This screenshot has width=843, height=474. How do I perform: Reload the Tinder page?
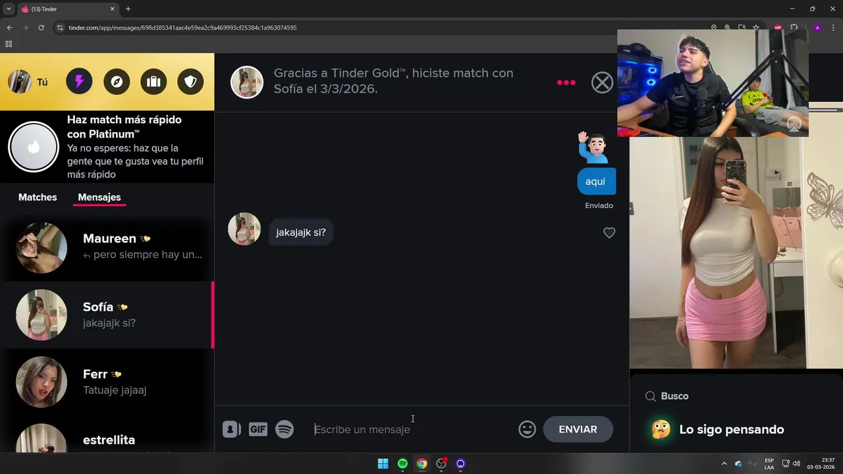(x=41, y=28)
